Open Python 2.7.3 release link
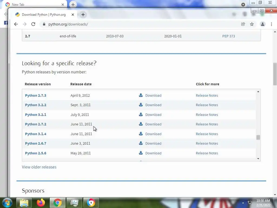 [35, 96]
